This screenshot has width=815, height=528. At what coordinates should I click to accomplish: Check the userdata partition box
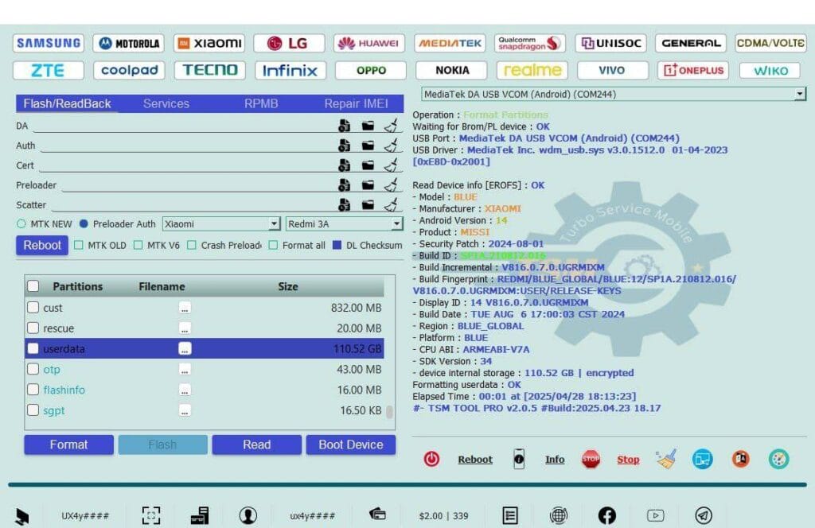[x=33, y=348]
